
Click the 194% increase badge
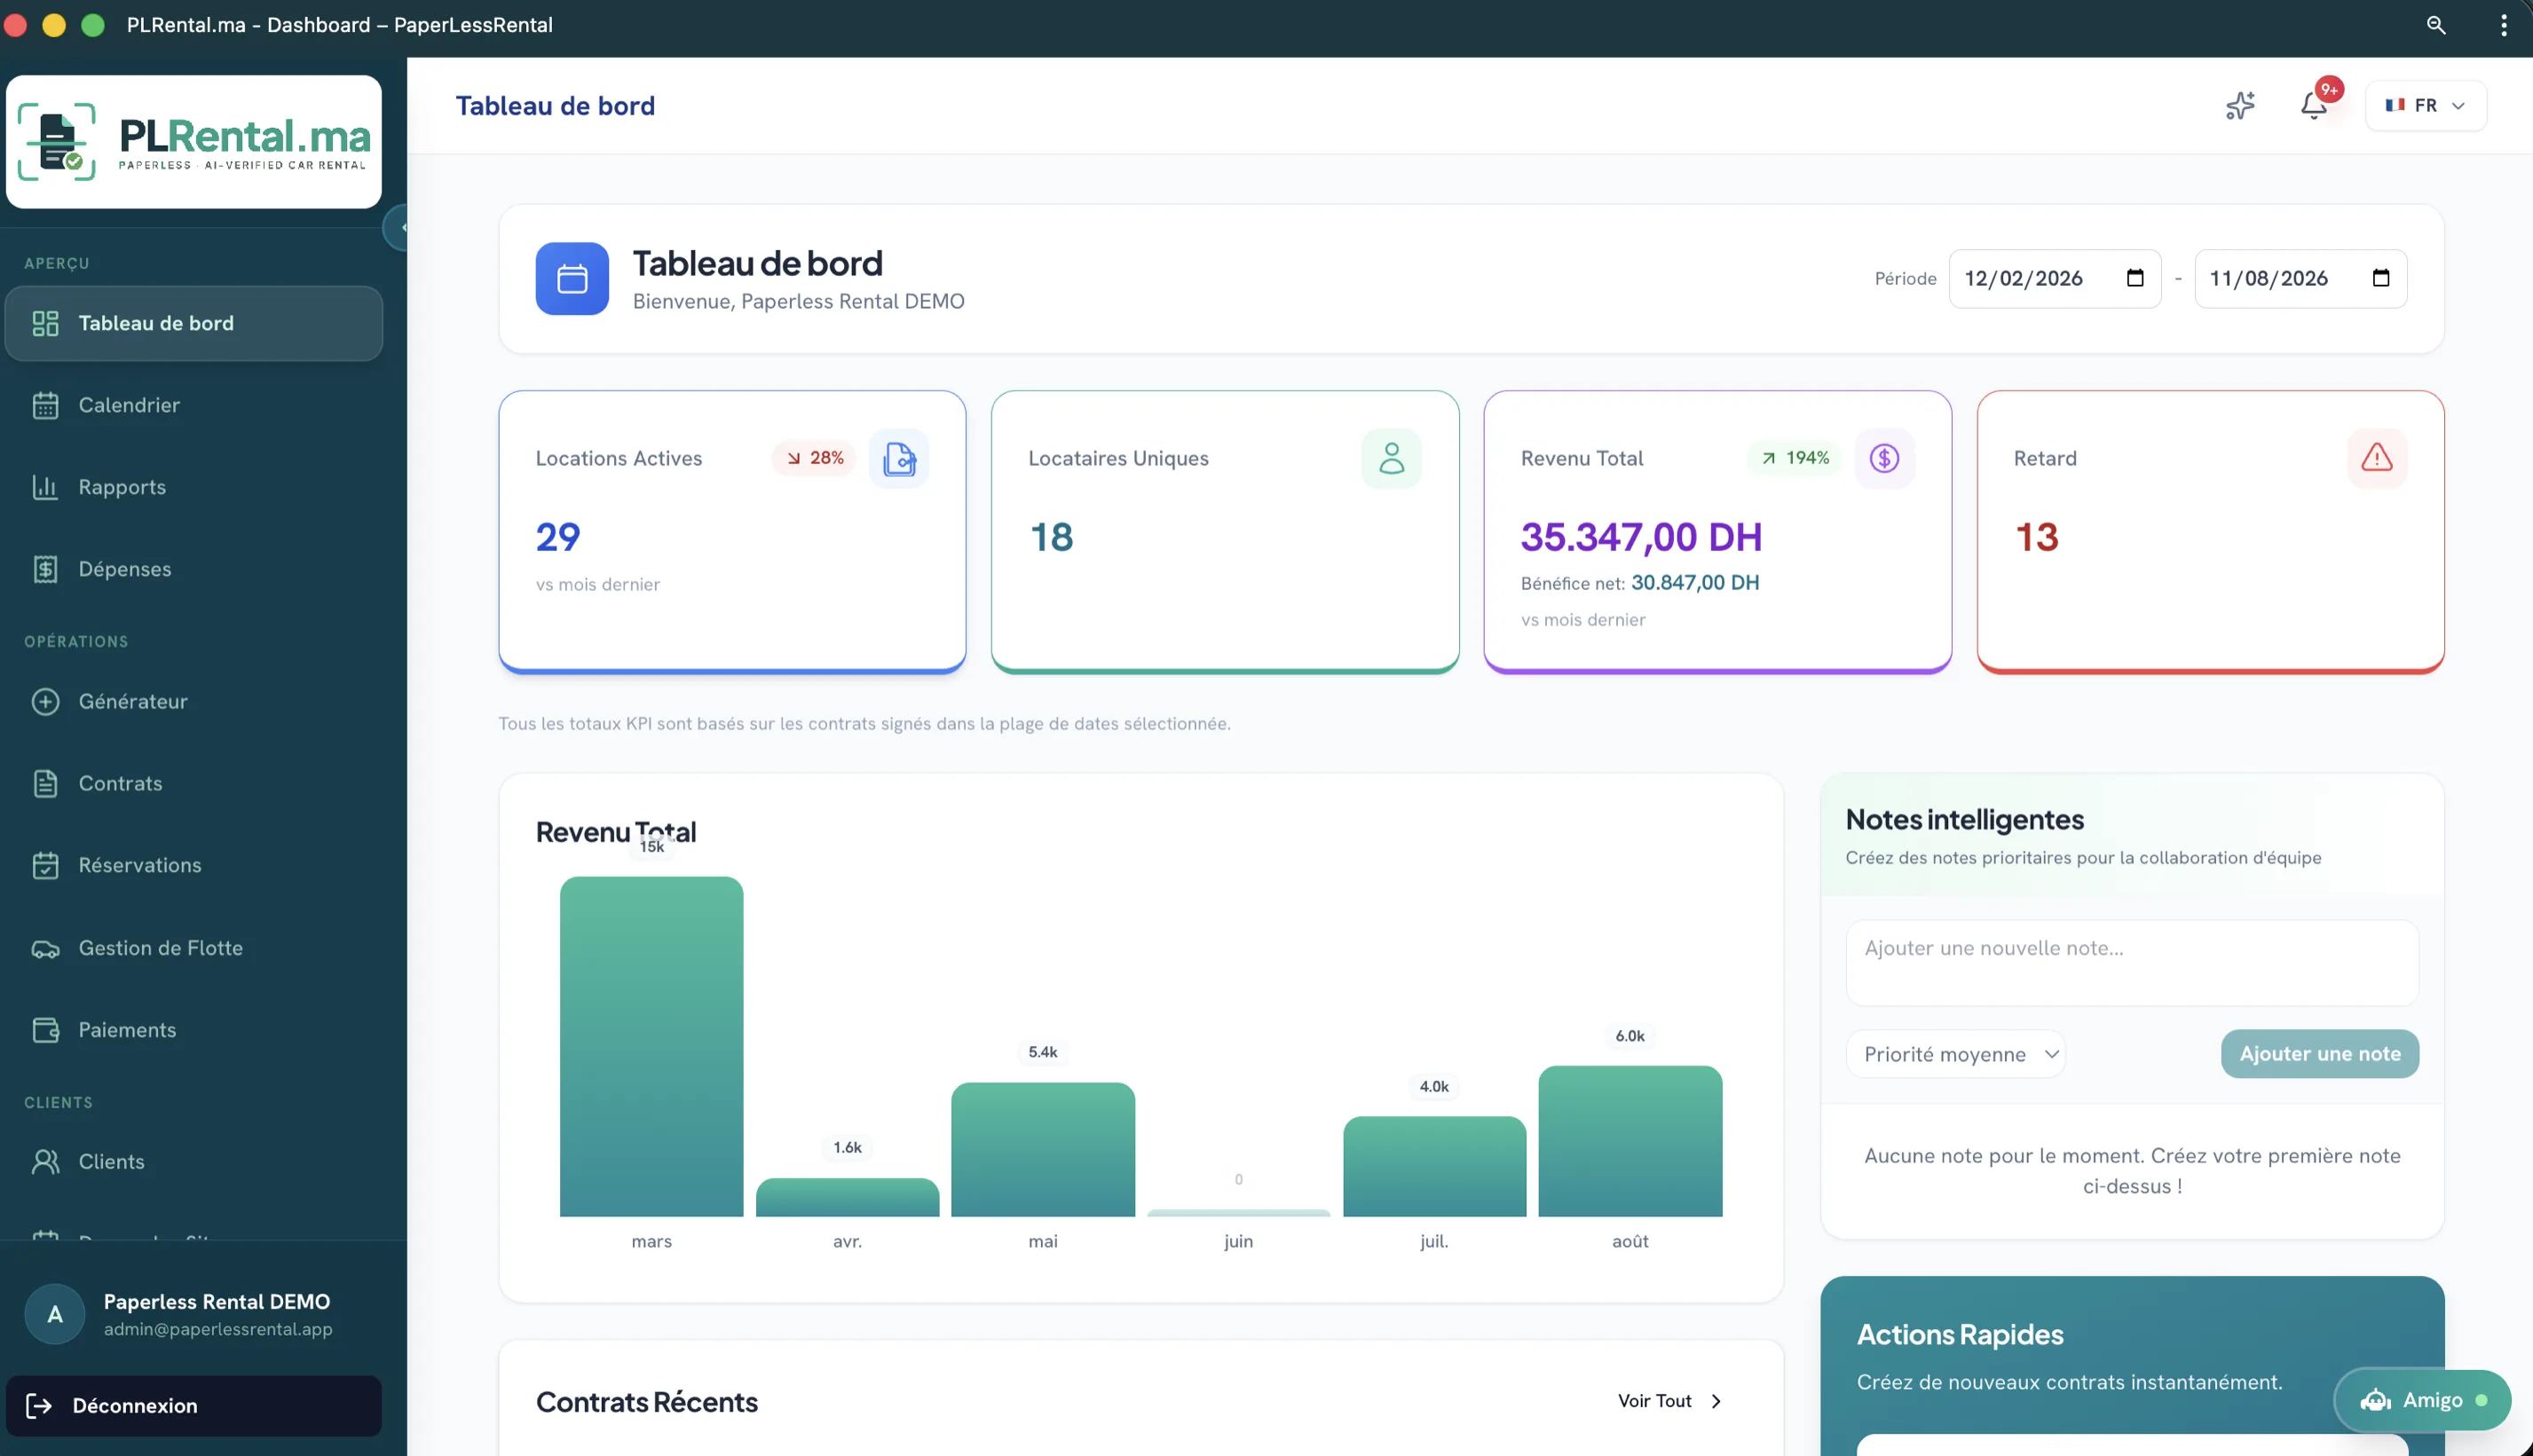(1795, 458)
